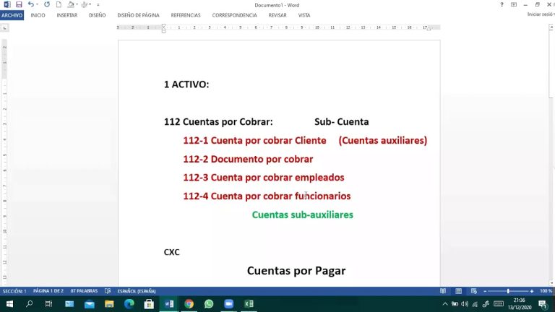Open the proofing errors book icon
The height and width of the screenshot is (312, 555).
(x=108, y=291)
